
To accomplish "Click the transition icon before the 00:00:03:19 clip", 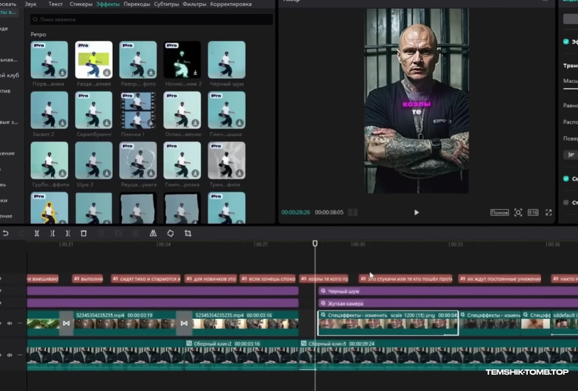I will pos(67,323).
